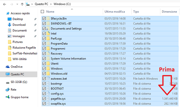Click the drive icon in the address bar
Screen dimensions: 180x107
click(x=28, y=4)
